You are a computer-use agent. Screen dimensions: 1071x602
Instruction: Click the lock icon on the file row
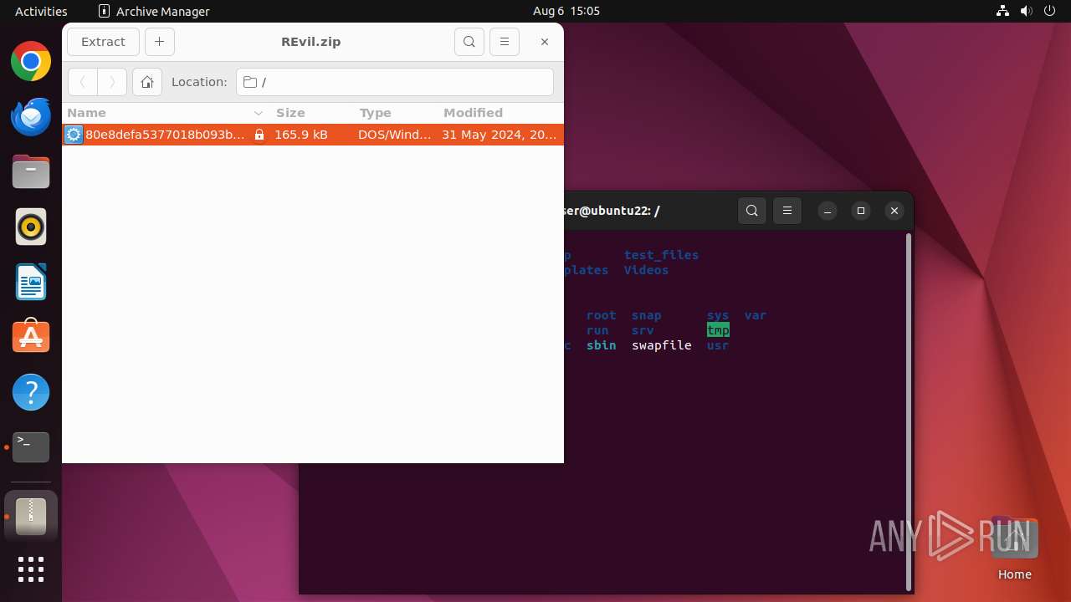[x=259, y=135]
